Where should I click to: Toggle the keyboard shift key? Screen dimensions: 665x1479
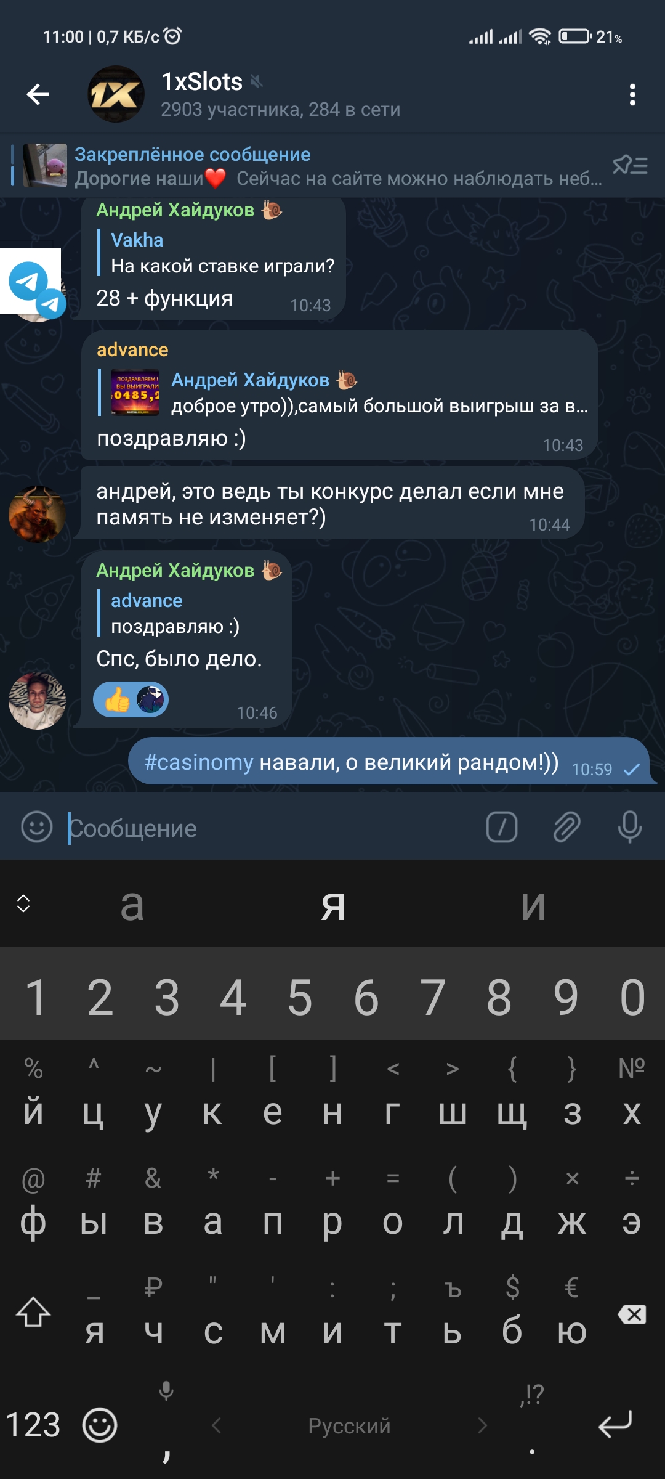[33, 1312]
